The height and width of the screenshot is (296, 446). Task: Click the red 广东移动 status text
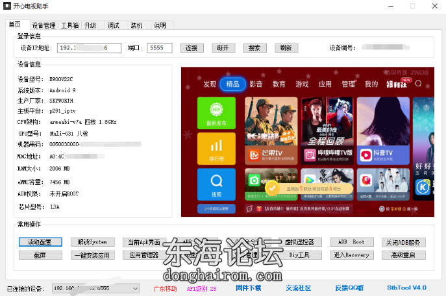(x=166, y=289)
